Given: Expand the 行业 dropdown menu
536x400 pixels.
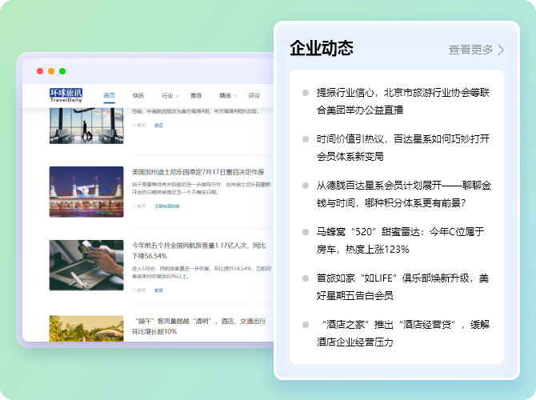Looking at the screenshot, I should (x=170, y=96).
